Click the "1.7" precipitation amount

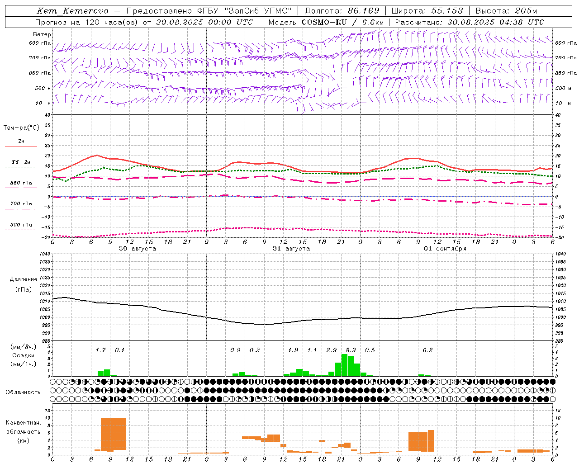point(100,350)
